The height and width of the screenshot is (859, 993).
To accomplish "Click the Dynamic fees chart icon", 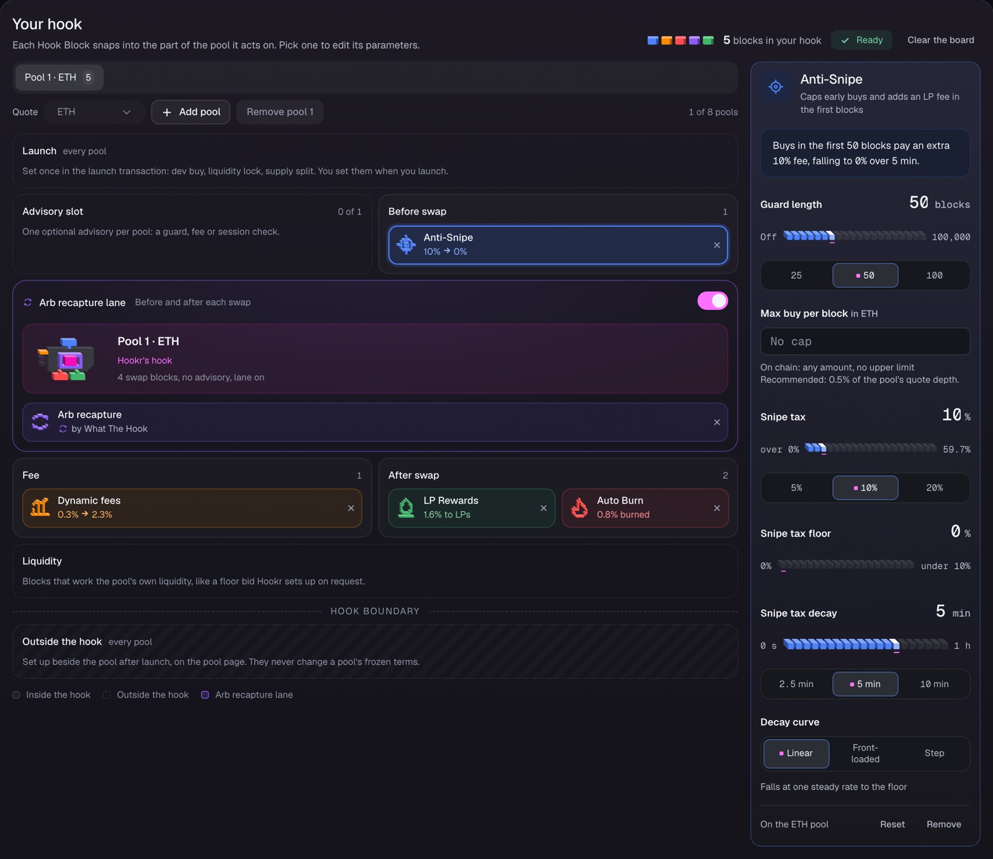I will tap(40, 507).
